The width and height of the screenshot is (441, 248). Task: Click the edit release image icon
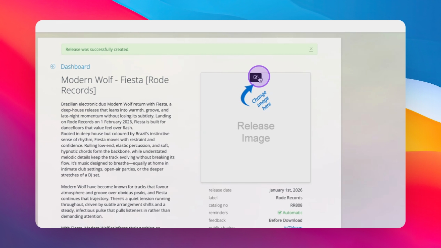pos(256,77)
